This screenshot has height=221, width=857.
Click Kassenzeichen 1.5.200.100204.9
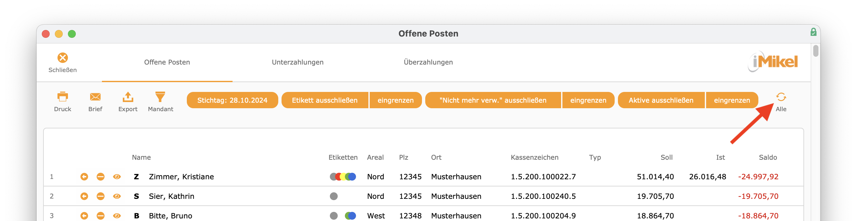[543, 216]
